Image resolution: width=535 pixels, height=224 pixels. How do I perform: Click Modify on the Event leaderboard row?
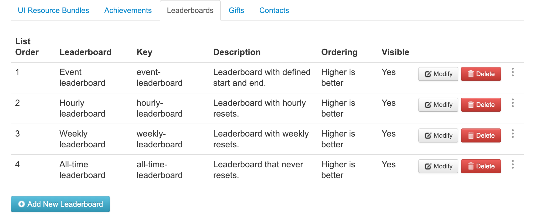[438, 74]
